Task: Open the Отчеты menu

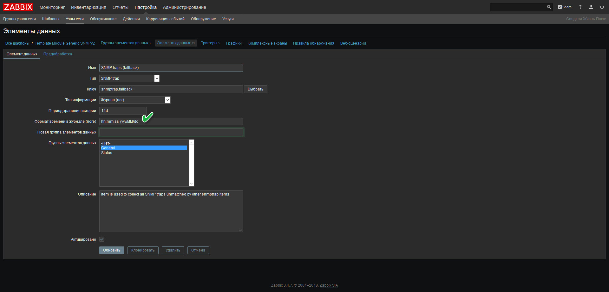Action: point(121,7)
